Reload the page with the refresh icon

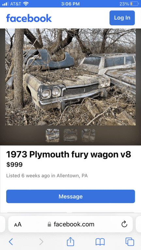point(124,224)
